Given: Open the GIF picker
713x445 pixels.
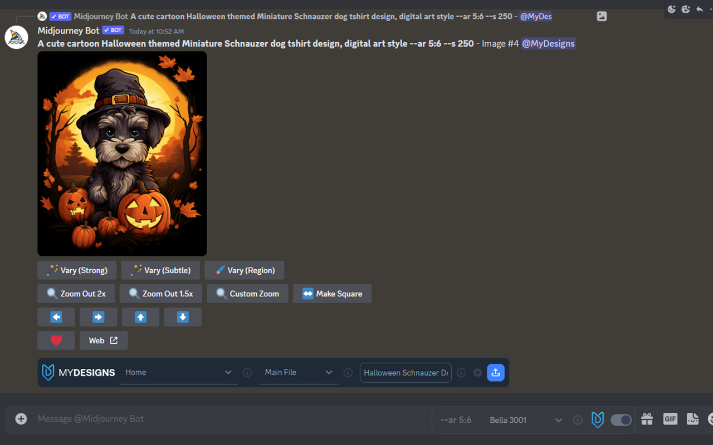Looking at the screenshot, I should [670, 419].
